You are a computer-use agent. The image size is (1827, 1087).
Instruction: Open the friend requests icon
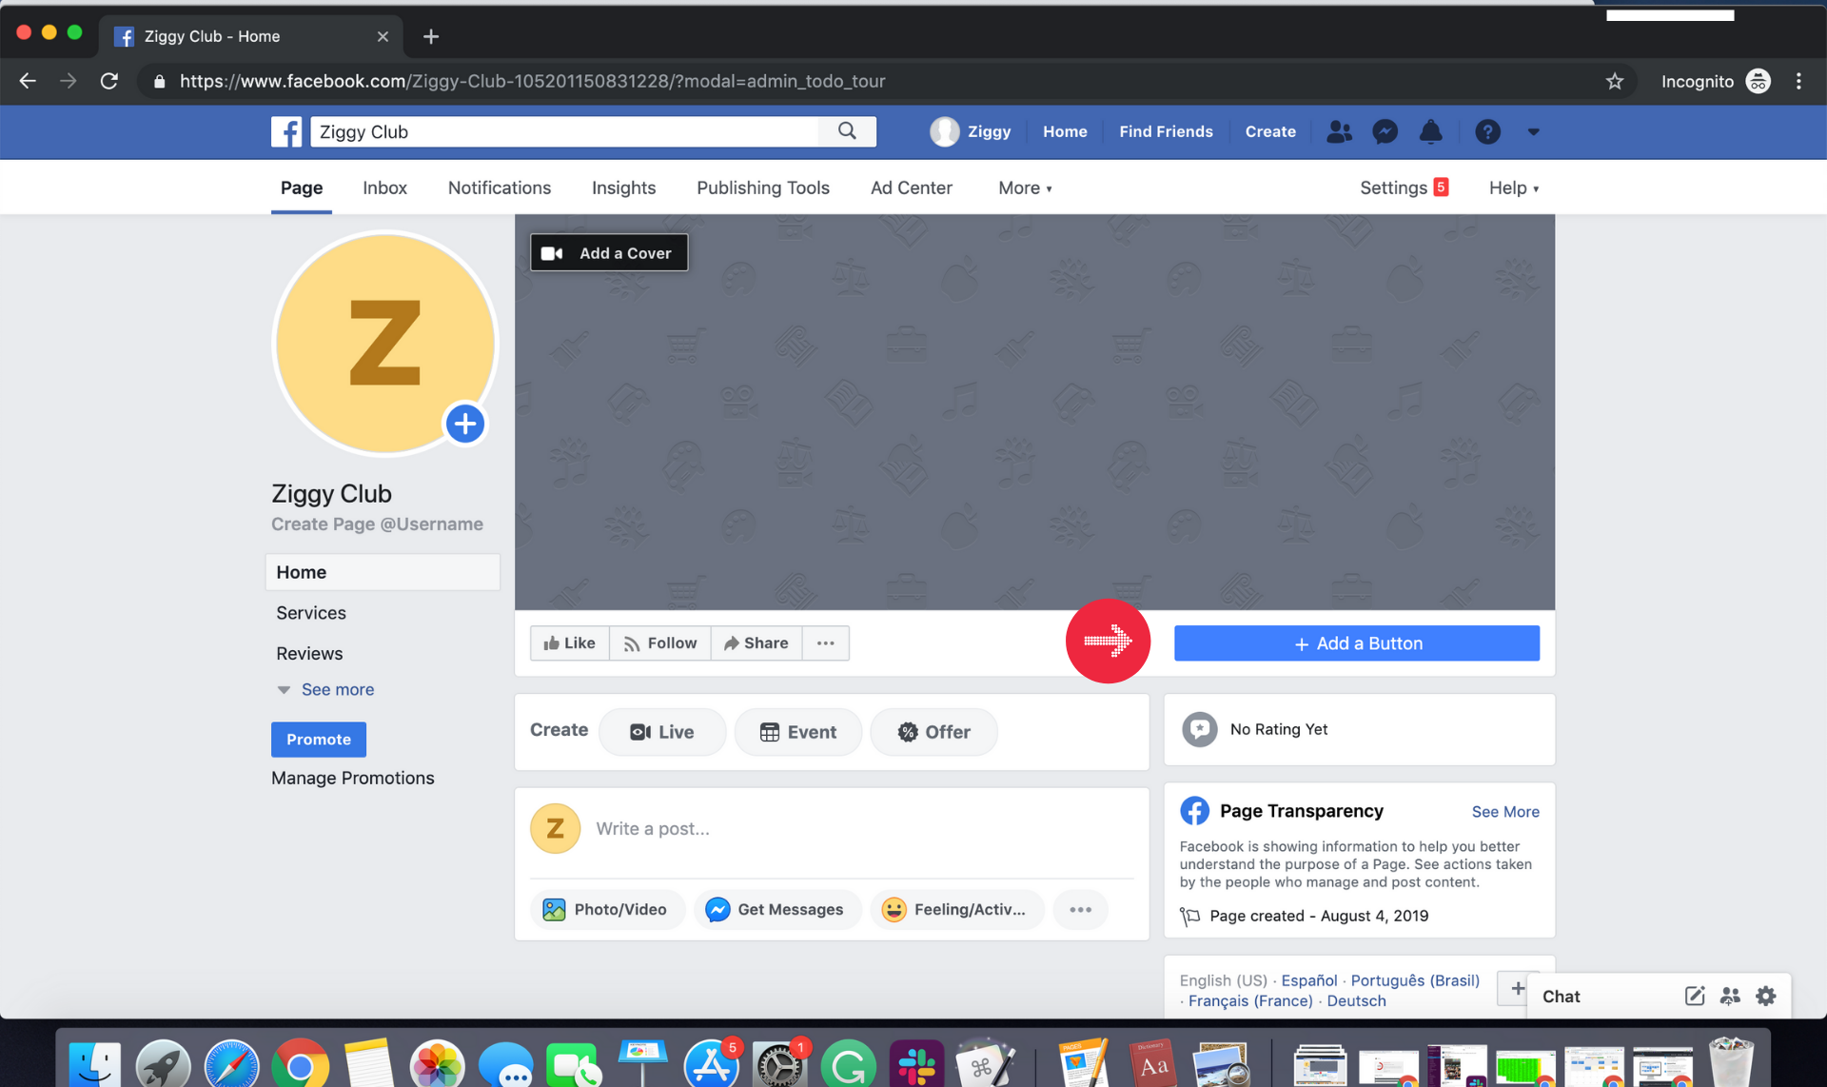pyautogui.click(x=1339, y=131)
